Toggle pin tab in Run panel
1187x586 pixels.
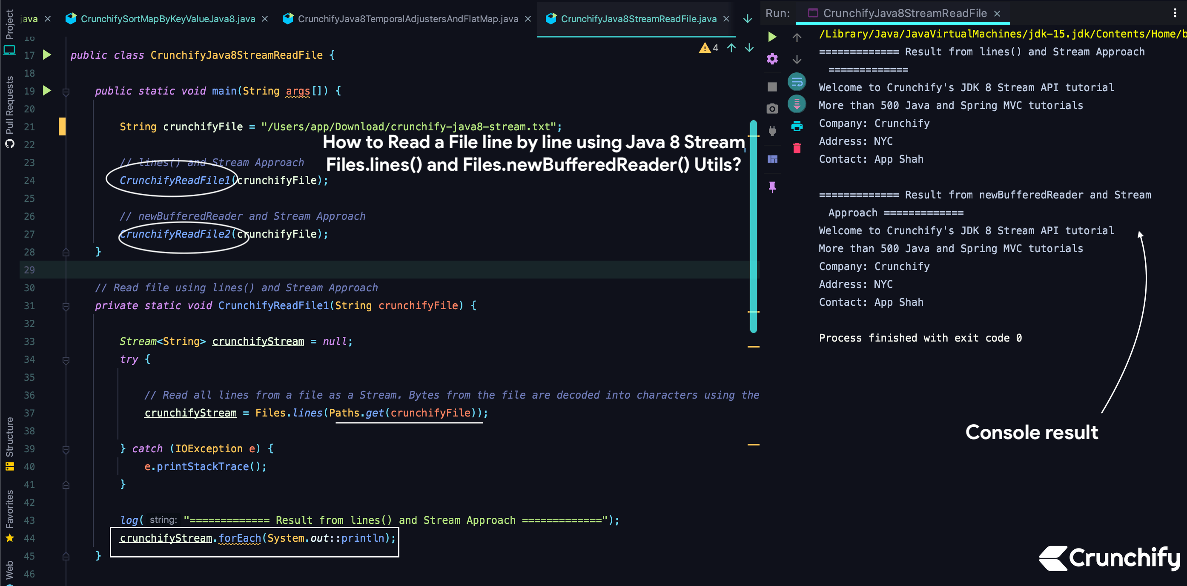[772, 187]
